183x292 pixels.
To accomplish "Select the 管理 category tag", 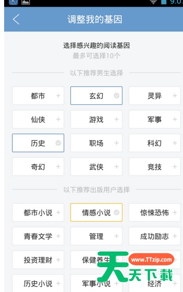I will 96,236.
